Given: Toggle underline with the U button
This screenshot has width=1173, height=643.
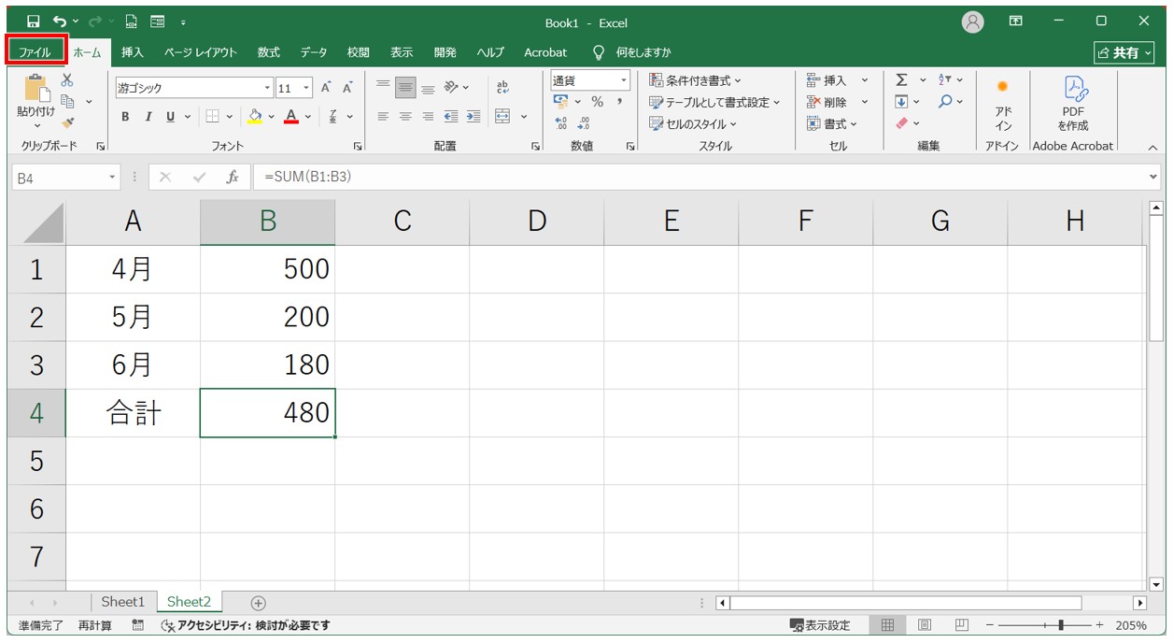Looking at the screenshot, I should tap(170, 117).
